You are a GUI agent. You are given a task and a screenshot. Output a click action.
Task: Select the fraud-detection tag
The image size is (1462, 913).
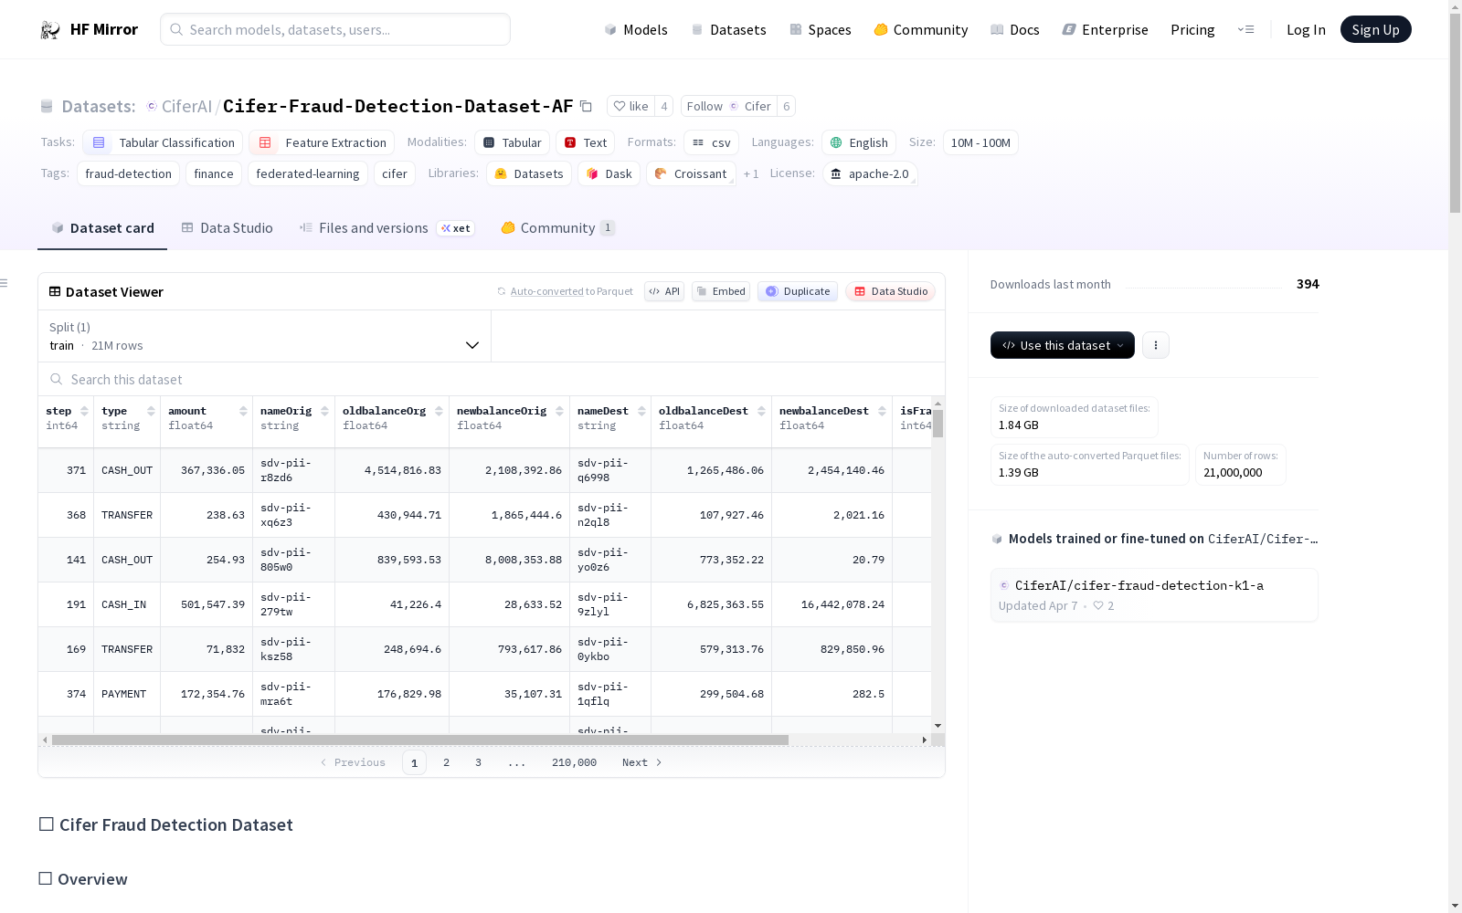pyautogui.click(x=128, y=173)
